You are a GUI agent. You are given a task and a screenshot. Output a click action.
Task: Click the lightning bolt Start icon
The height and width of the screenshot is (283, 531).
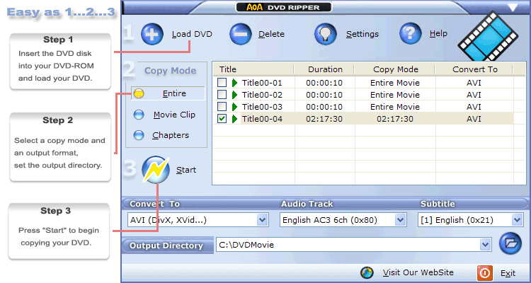[x=156, y=170]
